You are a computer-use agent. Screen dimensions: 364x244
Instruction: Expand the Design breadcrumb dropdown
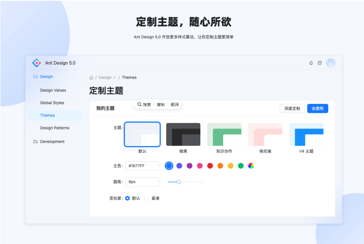[107, 77]
